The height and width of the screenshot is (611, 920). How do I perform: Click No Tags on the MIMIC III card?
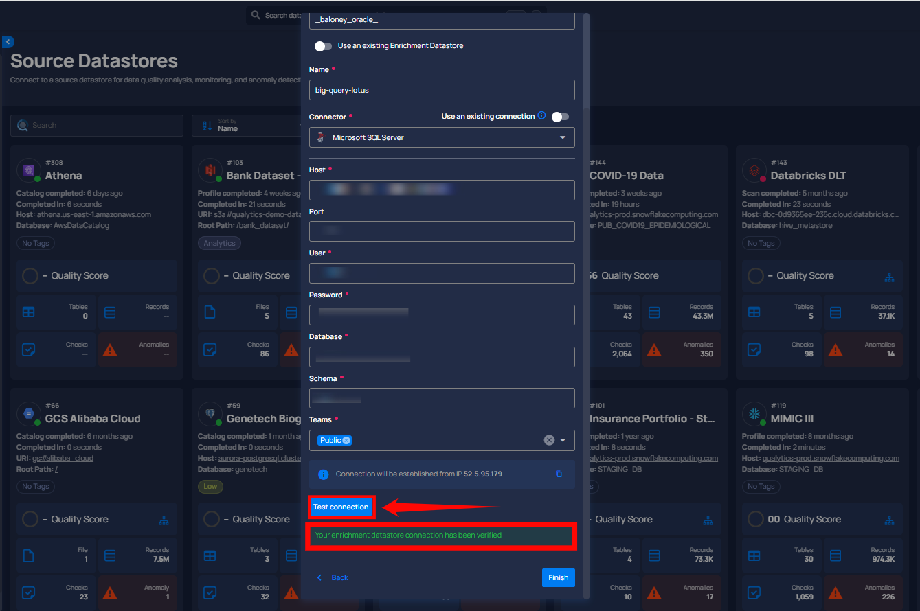point(761,486)
